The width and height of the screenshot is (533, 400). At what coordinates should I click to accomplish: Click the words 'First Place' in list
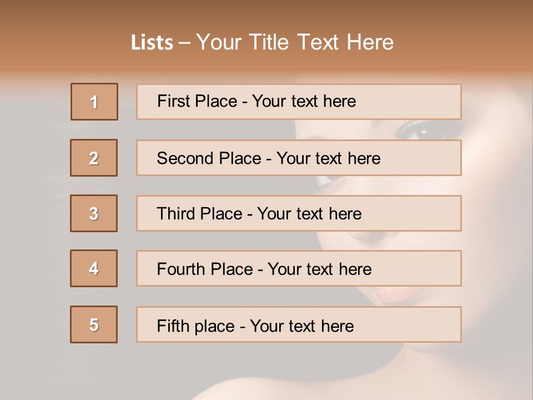[197, 101]
